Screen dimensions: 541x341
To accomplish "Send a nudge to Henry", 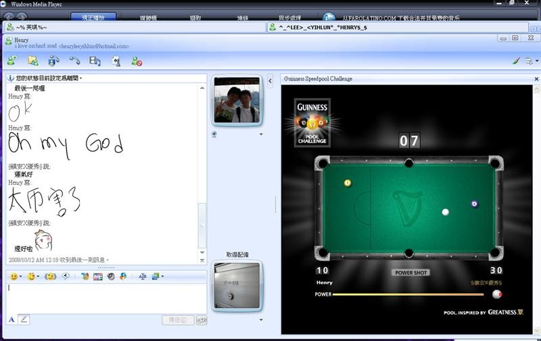I will pyautogui.click(x=50, y=277).
